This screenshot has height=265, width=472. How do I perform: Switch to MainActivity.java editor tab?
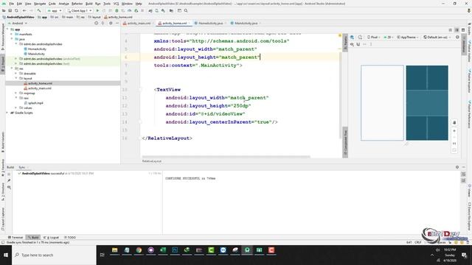pos(246,23)
